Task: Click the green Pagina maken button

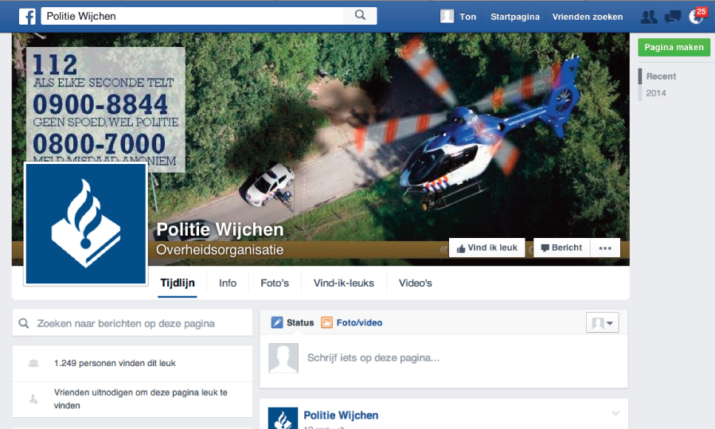Action: (674, 47)
